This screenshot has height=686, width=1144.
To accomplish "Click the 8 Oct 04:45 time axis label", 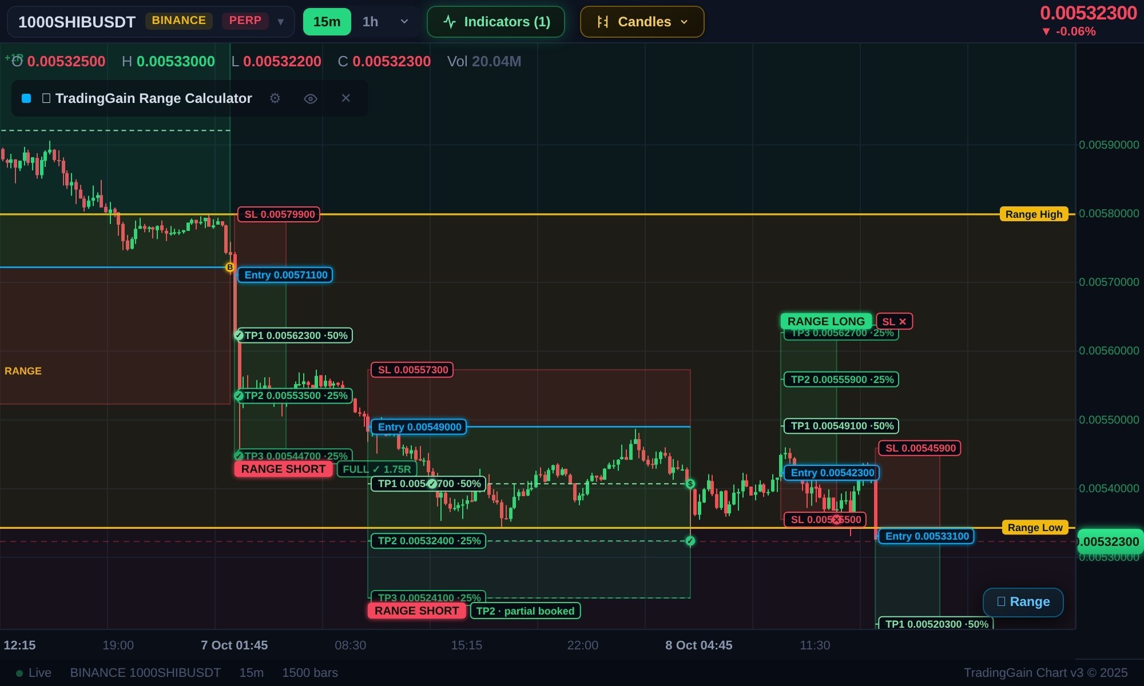I will [x=698, y=645].
